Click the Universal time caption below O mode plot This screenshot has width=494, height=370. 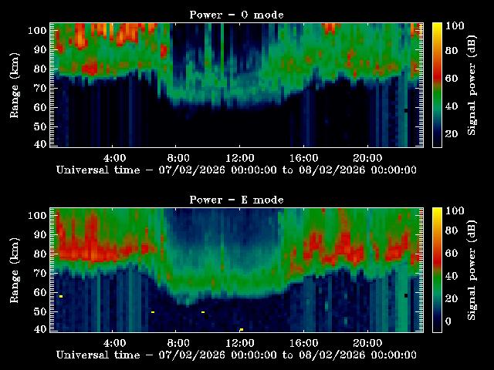point(236,170)
